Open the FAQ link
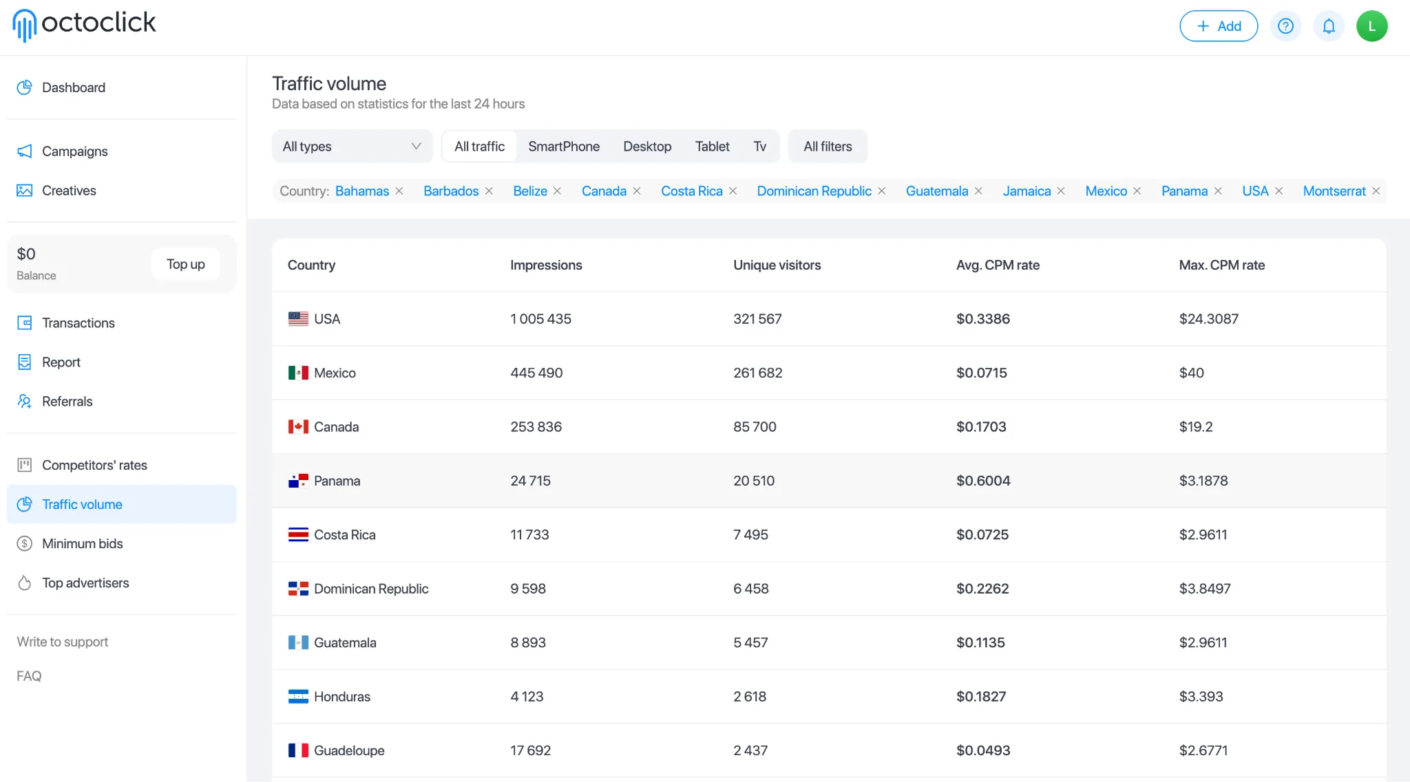The height and width of the screenshot is (782, 1410). click(29, 676)
